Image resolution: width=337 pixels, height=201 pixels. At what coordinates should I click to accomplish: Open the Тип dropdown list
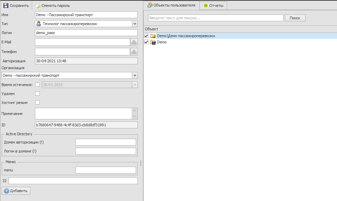click(135, 24)
